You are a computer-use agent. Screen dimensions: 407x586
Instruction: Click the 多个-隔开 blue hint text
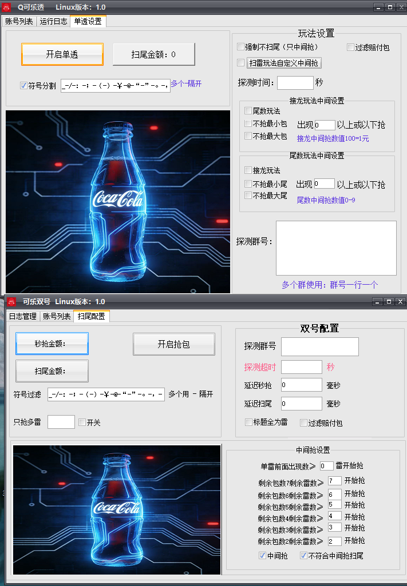(x=186, y=83)
